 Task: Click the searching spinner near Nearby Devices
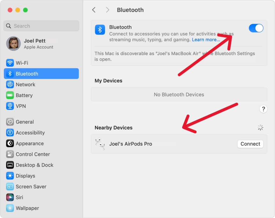260,128
